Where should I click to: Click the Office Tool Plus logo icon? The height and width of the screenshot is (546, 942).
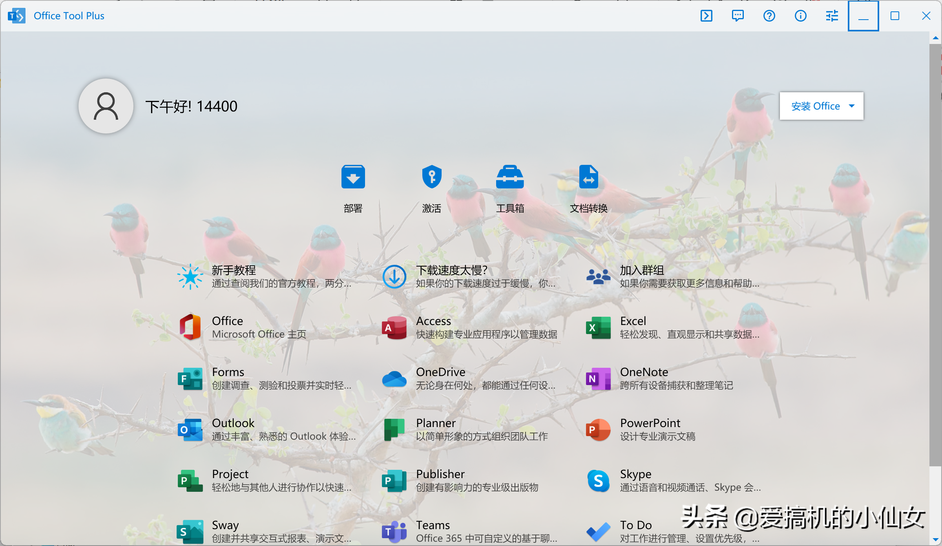(x=16, y=16)
